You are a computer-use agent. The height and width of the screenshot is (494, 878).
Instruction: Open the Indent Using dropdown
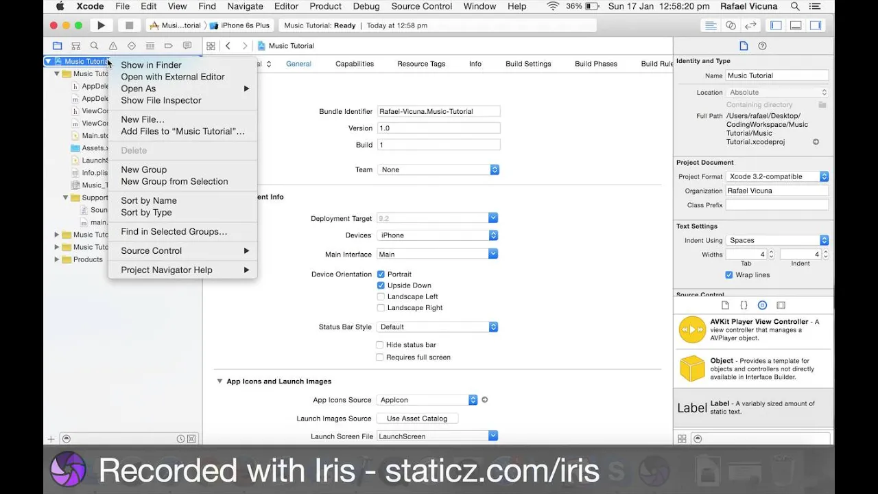pyautogui.click(x=777, y=241)
